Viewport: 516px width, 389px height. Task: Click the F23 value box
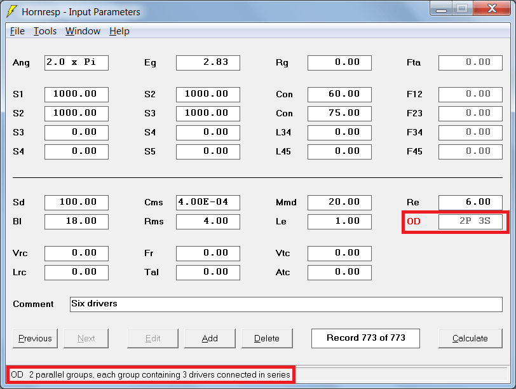tap(471, 114)
